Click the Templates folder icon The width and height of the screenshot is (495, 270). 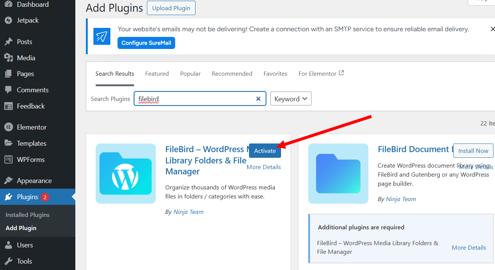pos(8,143)
